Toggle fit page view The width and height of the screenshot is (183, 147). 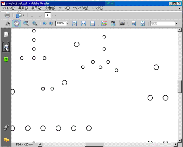pos(93,24)
